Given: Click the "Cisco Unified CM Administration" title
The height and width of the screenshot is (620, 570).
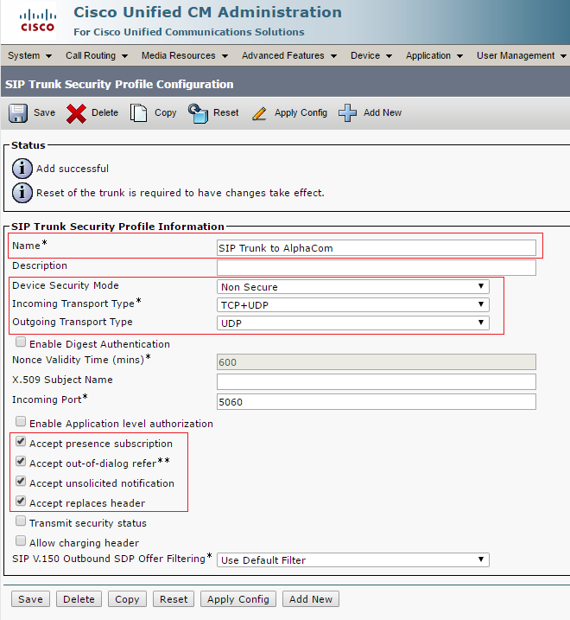Looking at the screenshot, I should [208, 12].
